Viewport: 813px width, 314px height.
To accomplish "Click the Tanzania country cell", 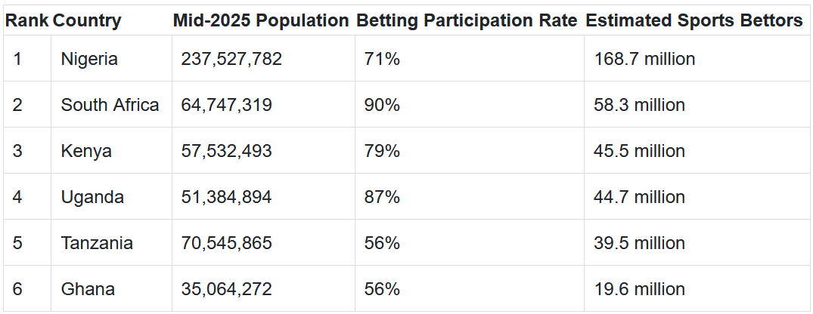I will [x=97, y=243].
